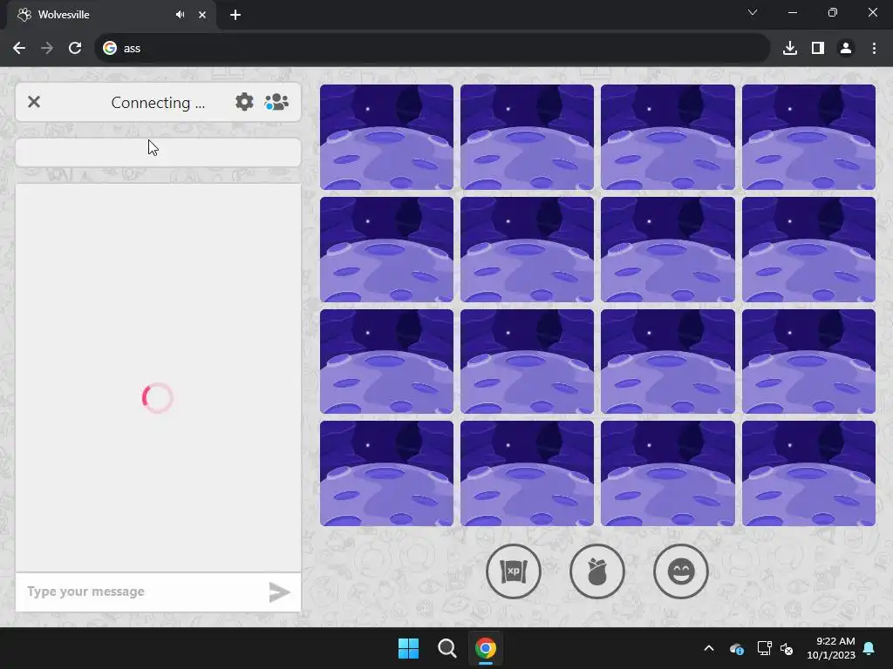Open the Chrome profile menu

(x=846, y=49)
